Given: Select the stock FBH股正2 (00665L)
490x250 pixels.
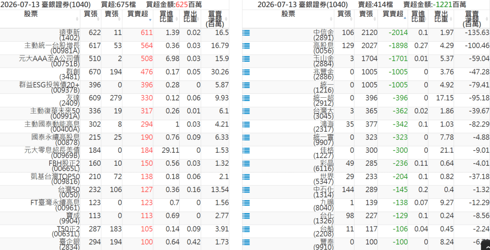Looking at the screenshot, I should [64, 166].
